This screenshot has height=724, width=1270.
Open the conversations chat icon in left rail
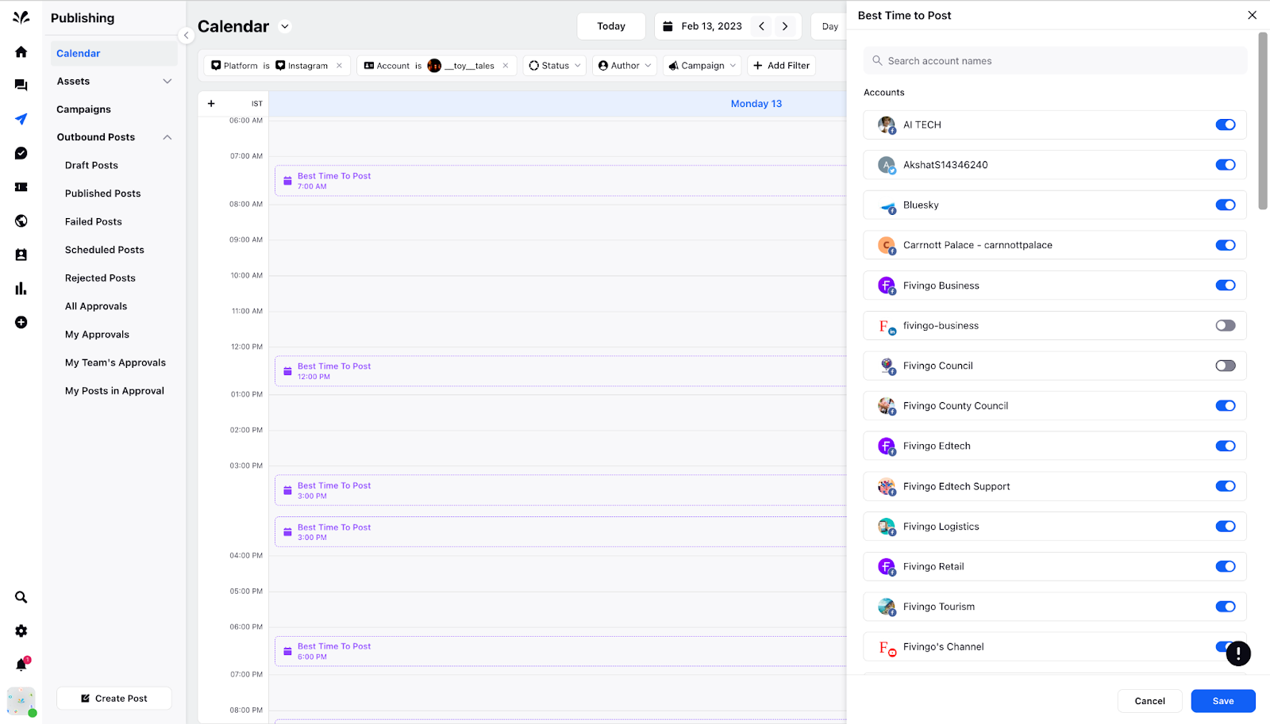coord(21,85)
